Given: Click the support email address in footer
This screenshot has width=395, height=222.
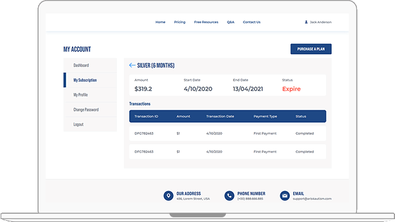Looking at the screenshot, I should pos(312,199).
